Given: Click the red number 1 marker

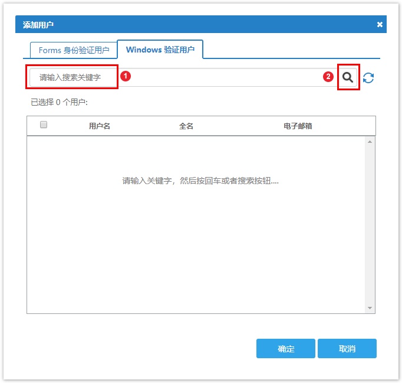Looking at the screenshot, I should tap(125, 77).
